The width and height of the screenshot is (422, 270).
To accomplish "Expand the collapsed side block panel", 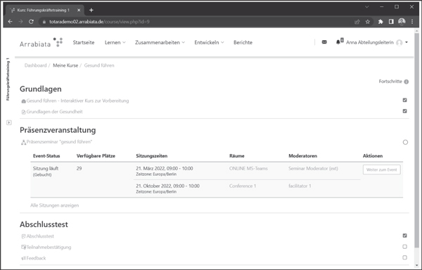I will [x=9, y=122].
